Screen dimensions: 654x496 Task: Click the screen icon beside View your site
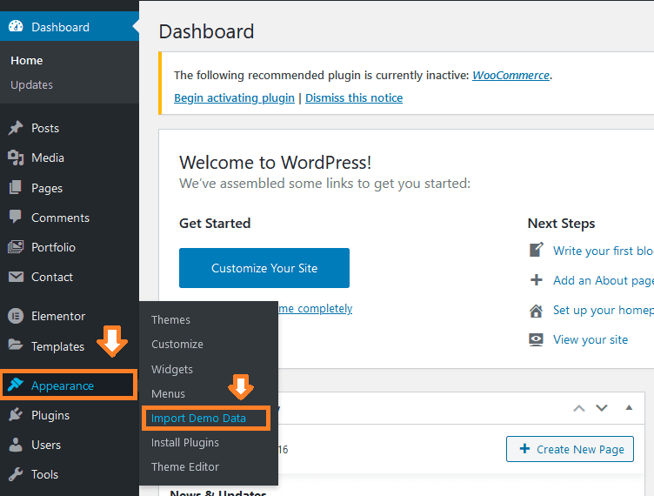coord(537,339)
